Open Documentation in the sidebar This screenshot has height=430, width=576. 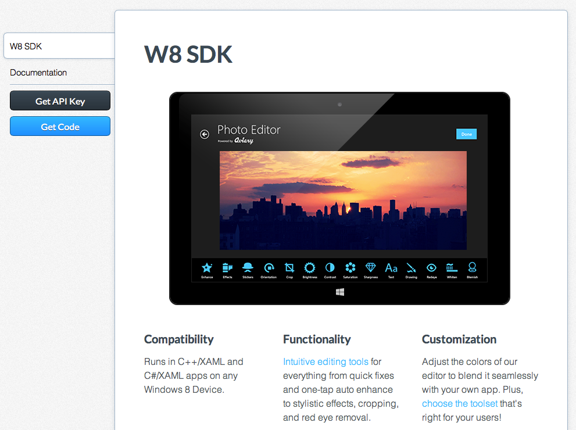pyautogui.click(x=38, y=73)
